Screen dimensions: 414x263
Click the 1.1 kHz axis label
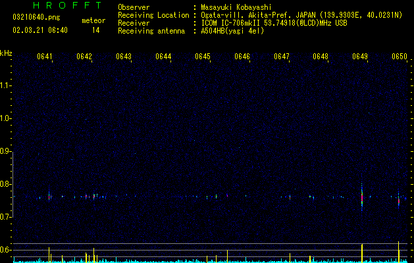(x=5, y=85)
